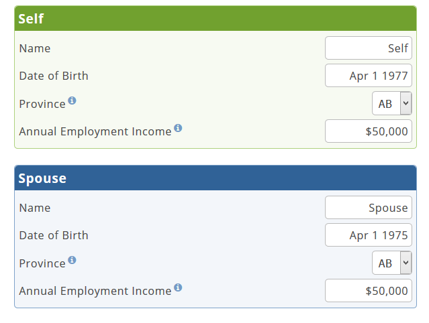
Task: Click the green Self panel header
Action: [x=216, y=18]
